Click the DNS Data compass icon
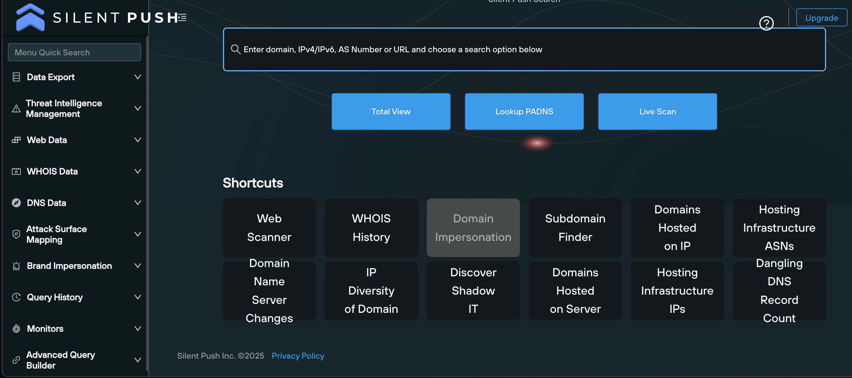 coord(16,203)
